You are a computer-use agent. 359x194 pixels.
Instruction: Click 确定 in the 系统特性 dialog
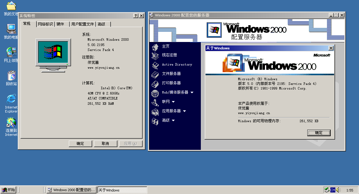coord(80,144)
